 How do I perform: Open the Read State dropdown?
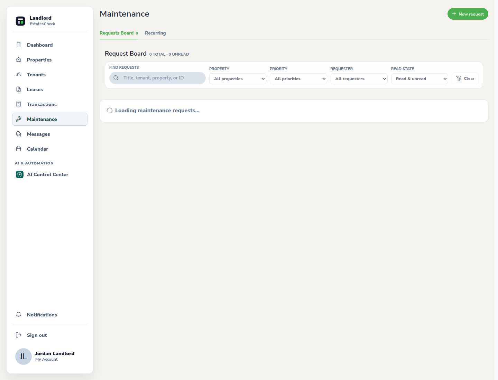coord(419,79)
